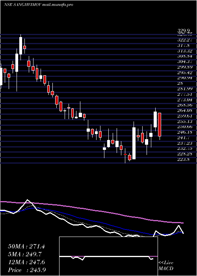Click the Price : 245.9 readout
Viewport: 197px width, 276px height.
tap(27, 270)
